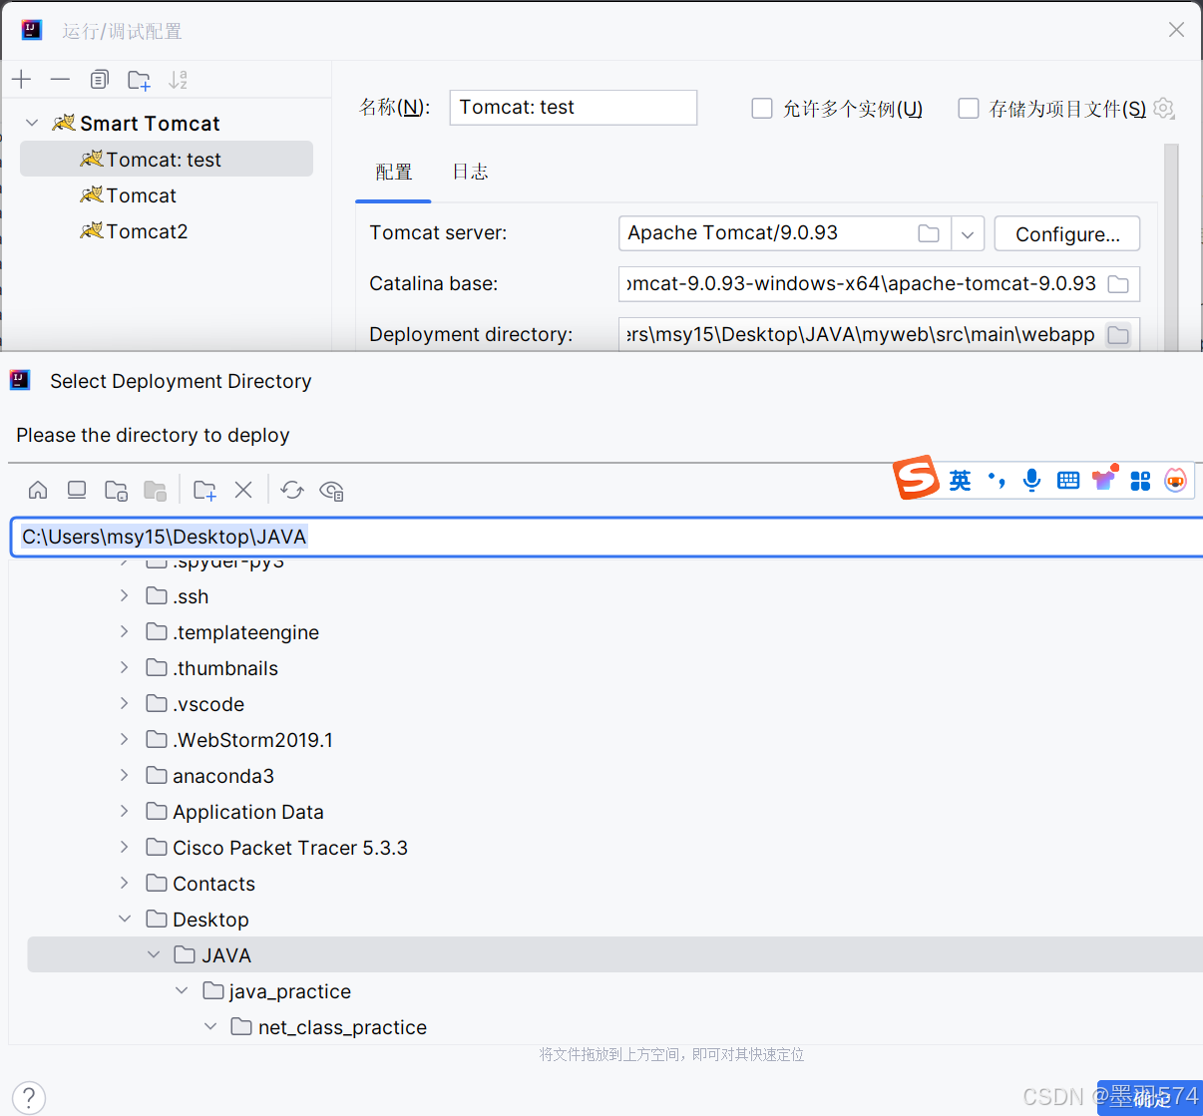Image resolution: width=1203 pixels, height=1116 pixels.
Task: Copy the selected run configuration
Action: click(99, 80)
